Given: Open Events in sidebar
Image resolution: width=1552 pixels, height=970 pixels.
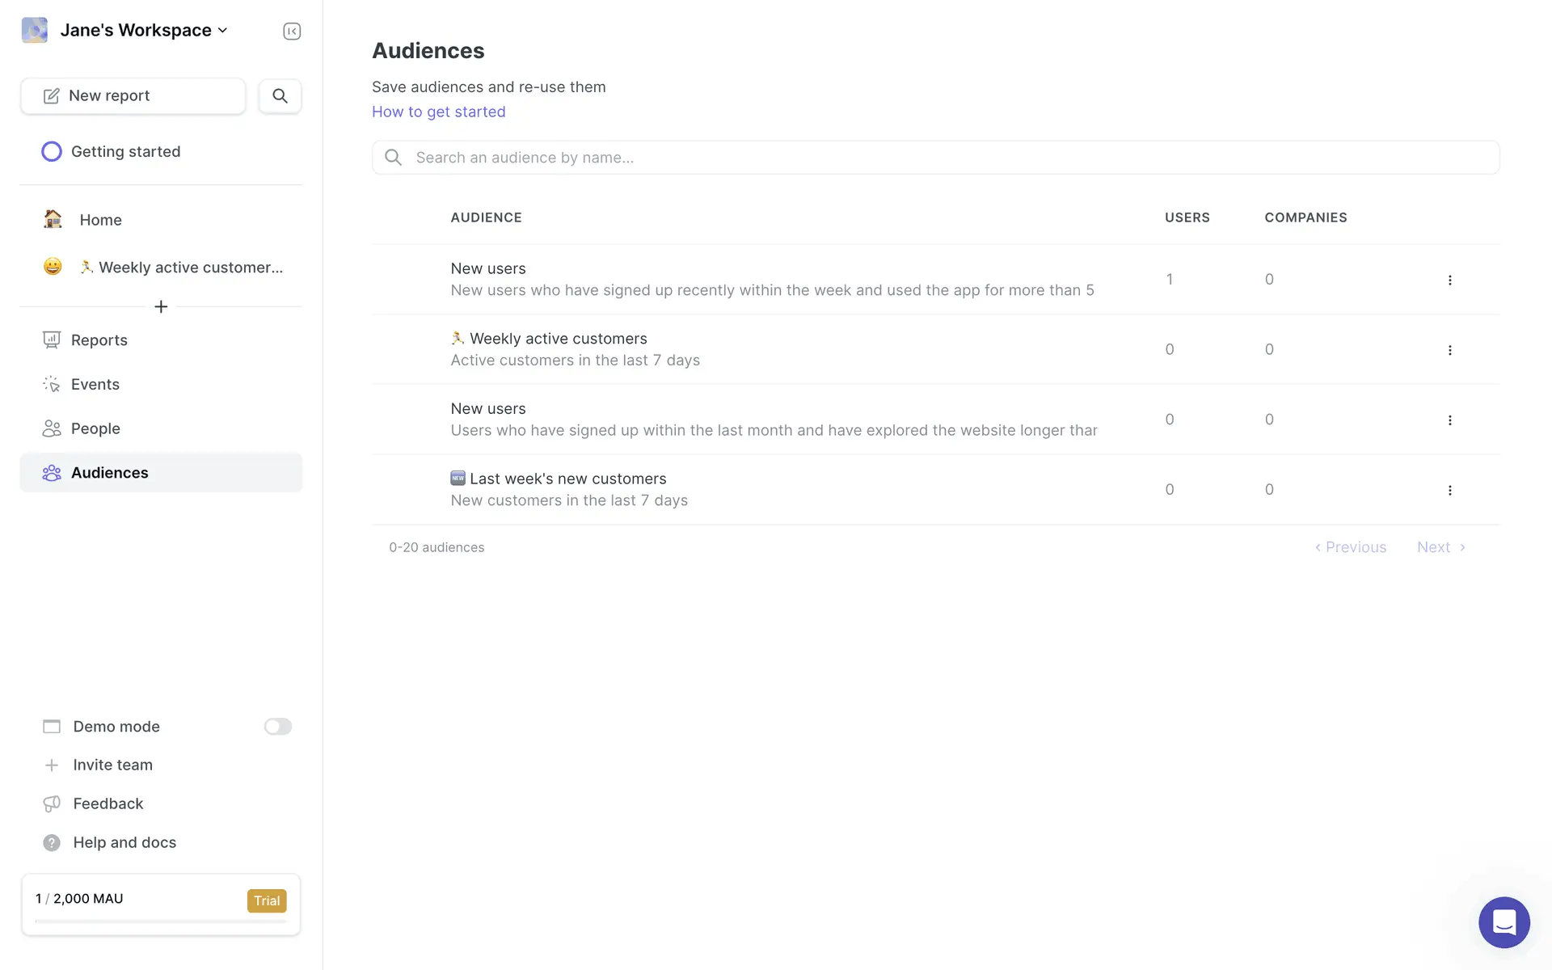Looking at the screenshot, I should pyautogui.click(x=95, y=385).
